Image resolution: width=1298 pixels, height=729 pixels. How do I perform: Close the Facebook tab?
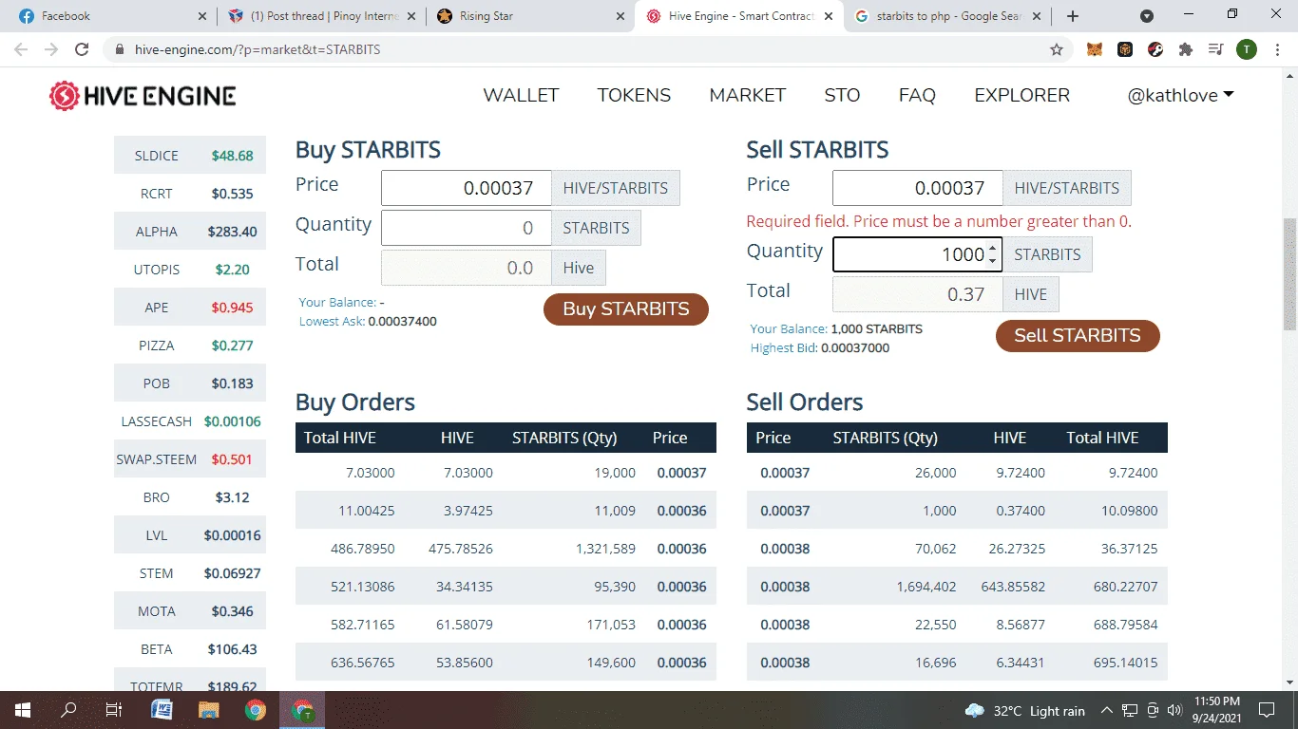201,16
